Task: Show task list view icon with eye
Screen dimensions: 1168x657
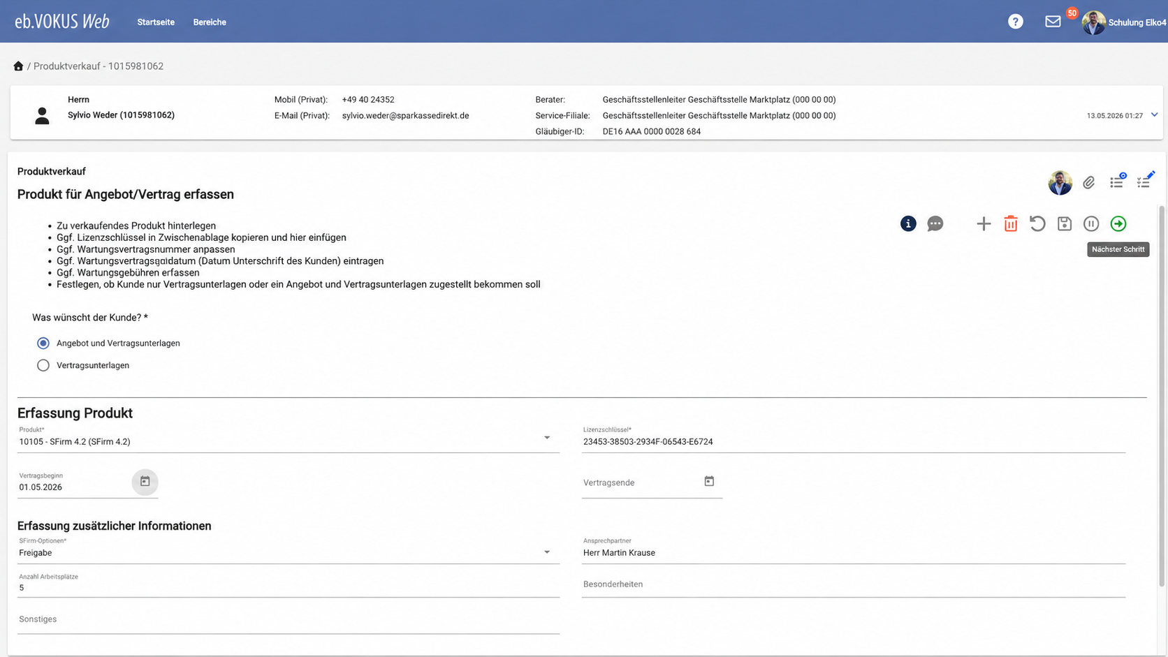Action: point(1117,182)
